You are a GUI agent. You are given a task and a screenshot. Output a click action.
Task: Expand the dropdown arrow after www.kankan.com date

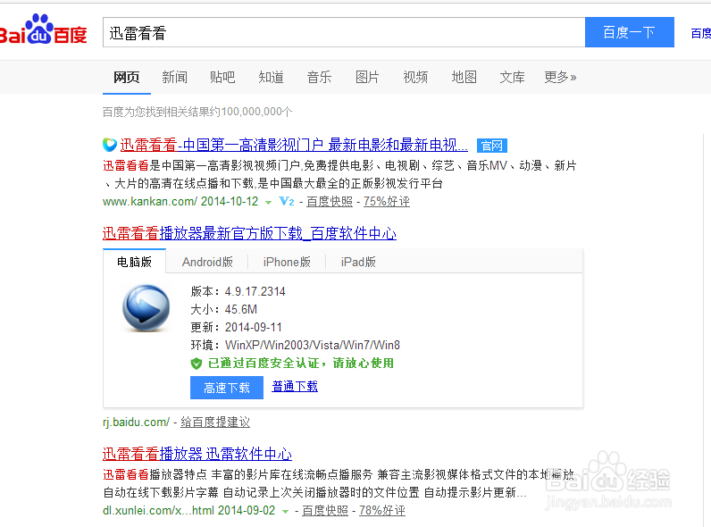[x=269, y=202]
